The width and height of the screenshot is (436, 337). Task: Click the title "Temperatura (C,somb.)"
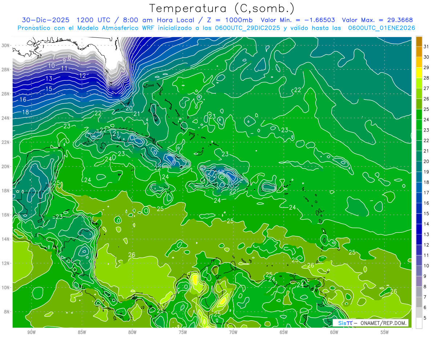[x=222, y=8]
